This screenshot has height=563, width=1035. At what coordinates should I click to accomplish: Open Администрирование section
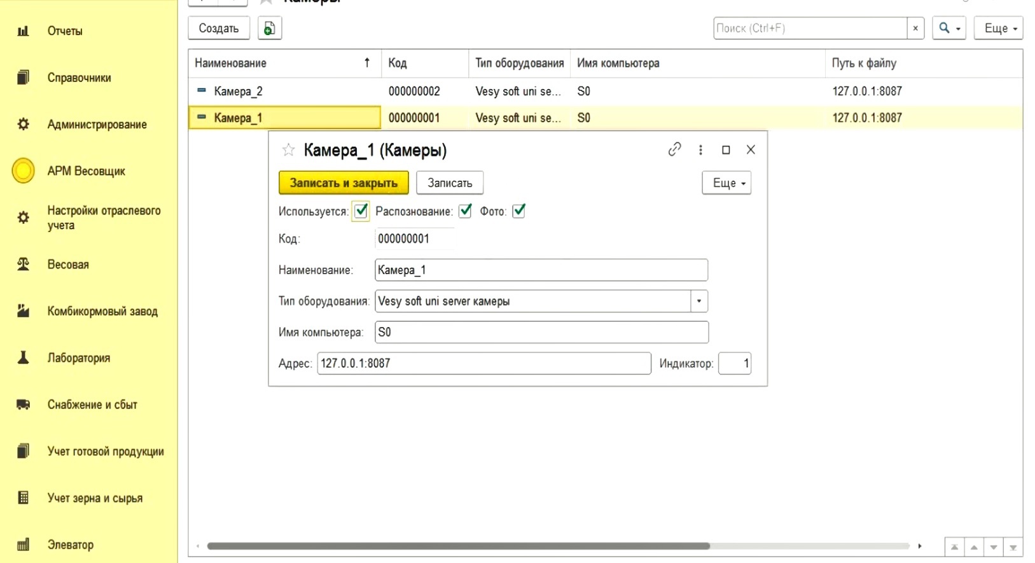[x=97, y=124]
